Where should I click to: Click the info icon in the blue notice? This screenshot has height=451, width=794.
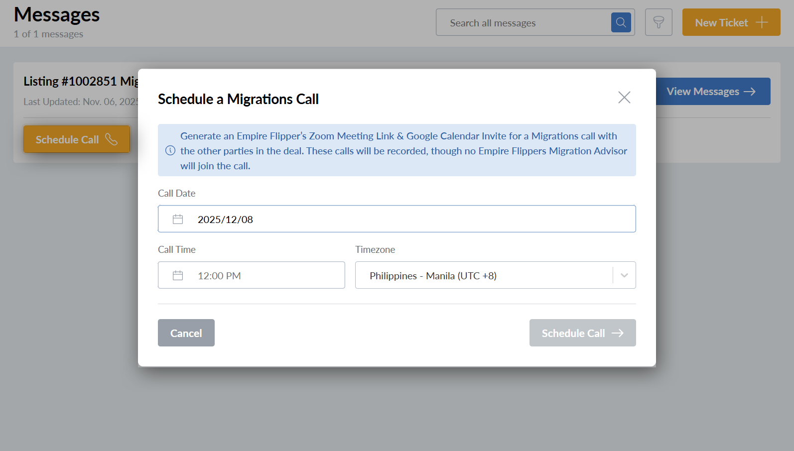click(x=170, y=150)
